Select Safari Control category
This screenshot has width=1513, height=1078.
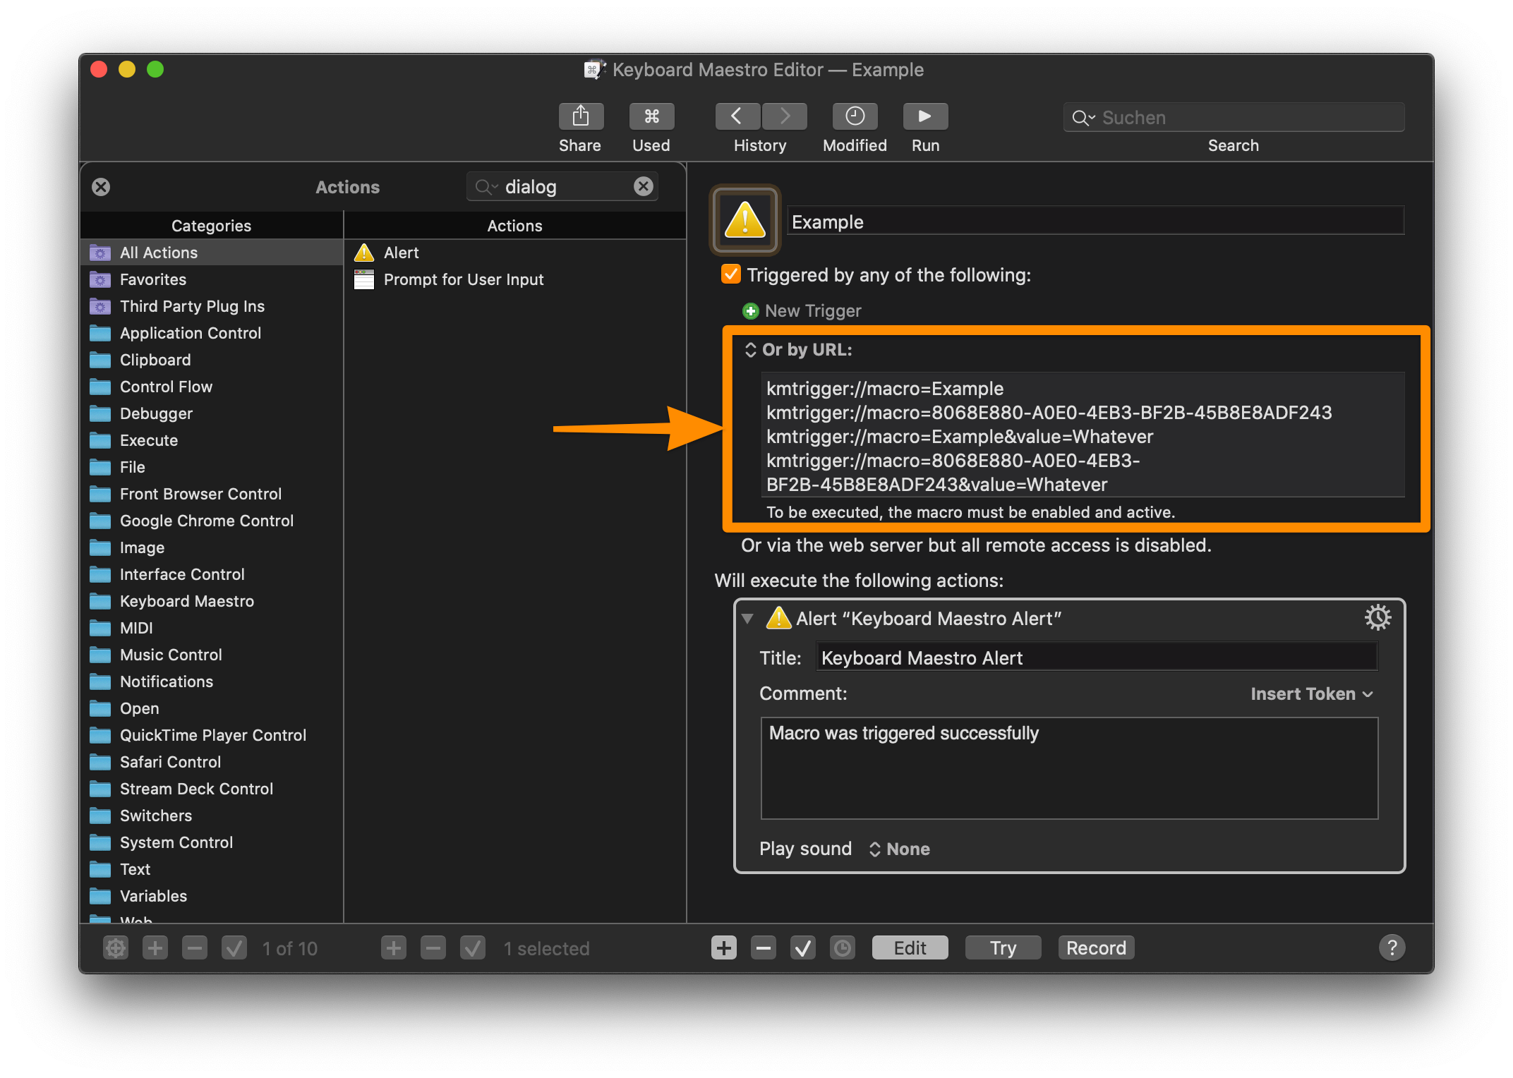pos(212,762)
